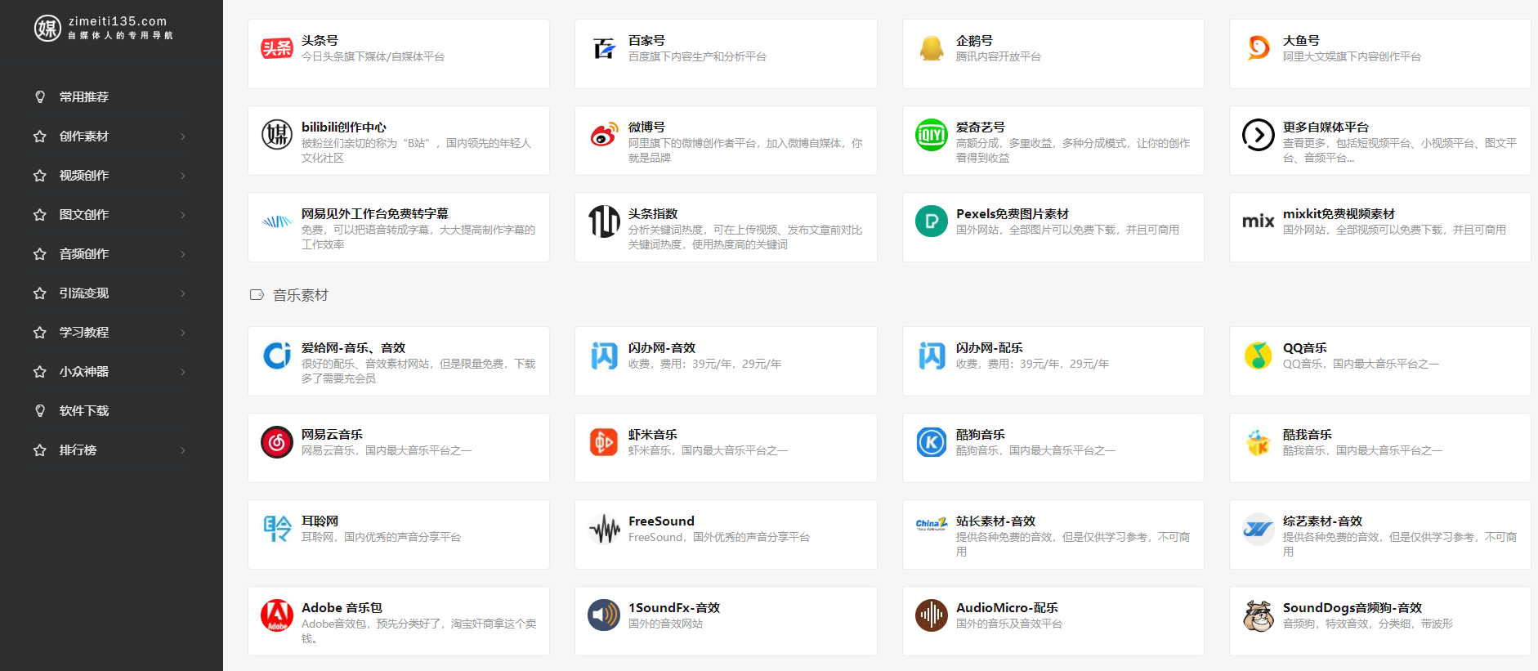This screenshot has height=671, width=1538.
Task: Open the 头条号 red logo icon
Action: (x=277, y=48)
